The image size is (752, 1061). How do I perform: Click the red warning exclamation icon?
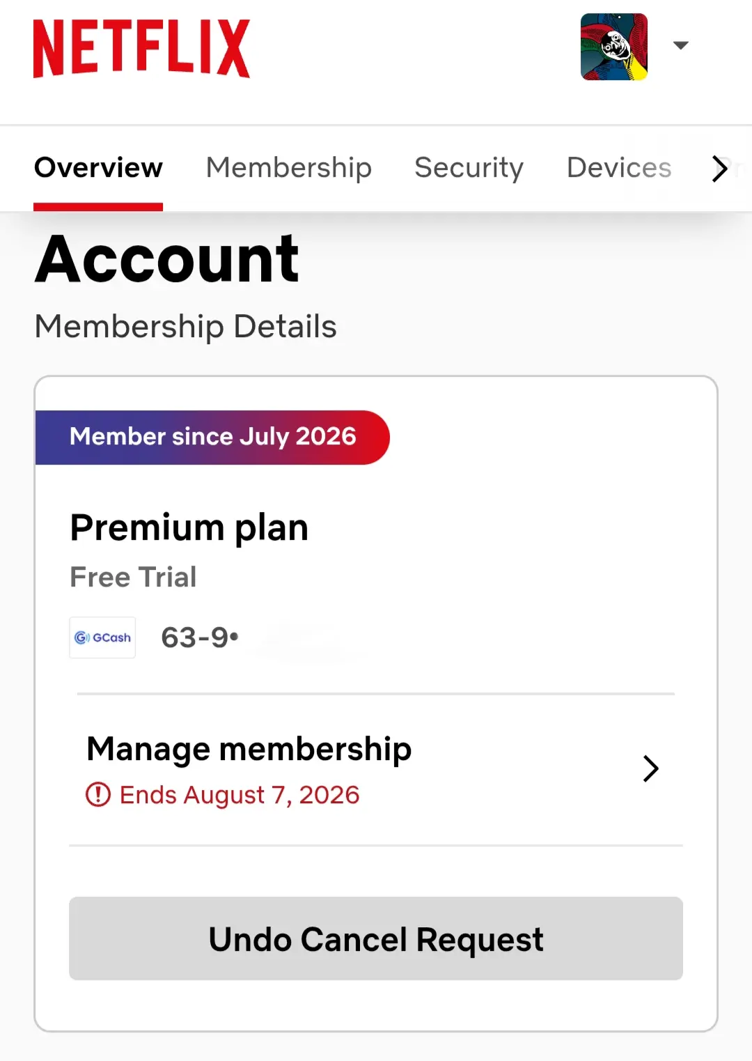98,795
